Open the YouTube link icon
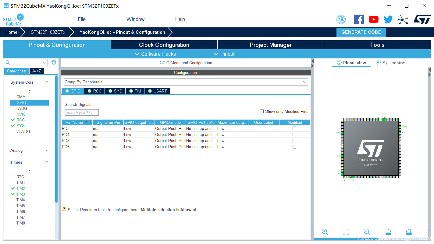Viewport: 434px width, 244px height. [x=374, y=19]
